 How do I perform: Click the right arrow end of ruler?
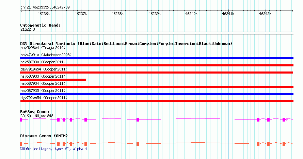click(x=292, y=11)
